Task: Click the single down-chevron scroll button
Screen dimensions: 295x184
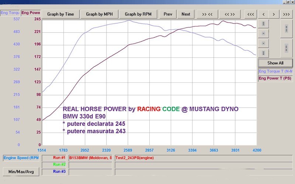Action: coord(263,43)
